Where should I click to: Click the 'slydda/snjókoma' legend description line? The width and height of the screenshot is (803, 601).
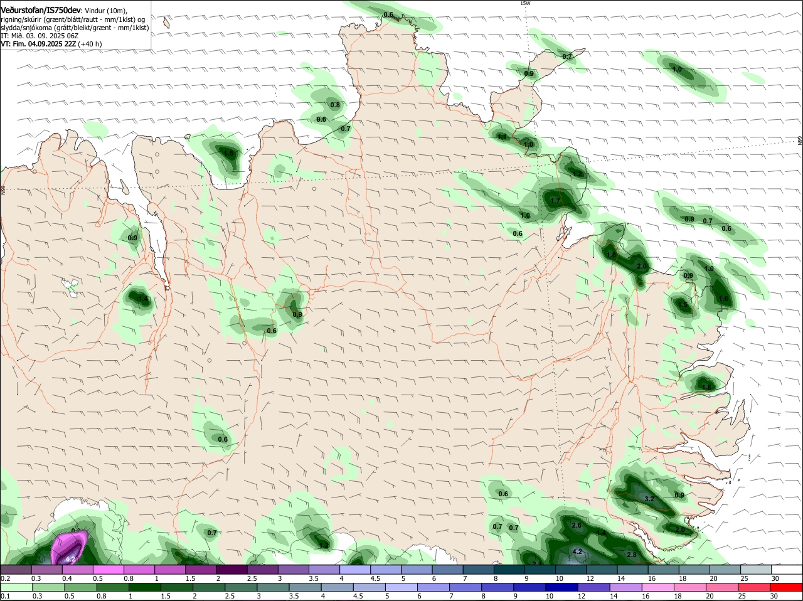pos(75,28)
